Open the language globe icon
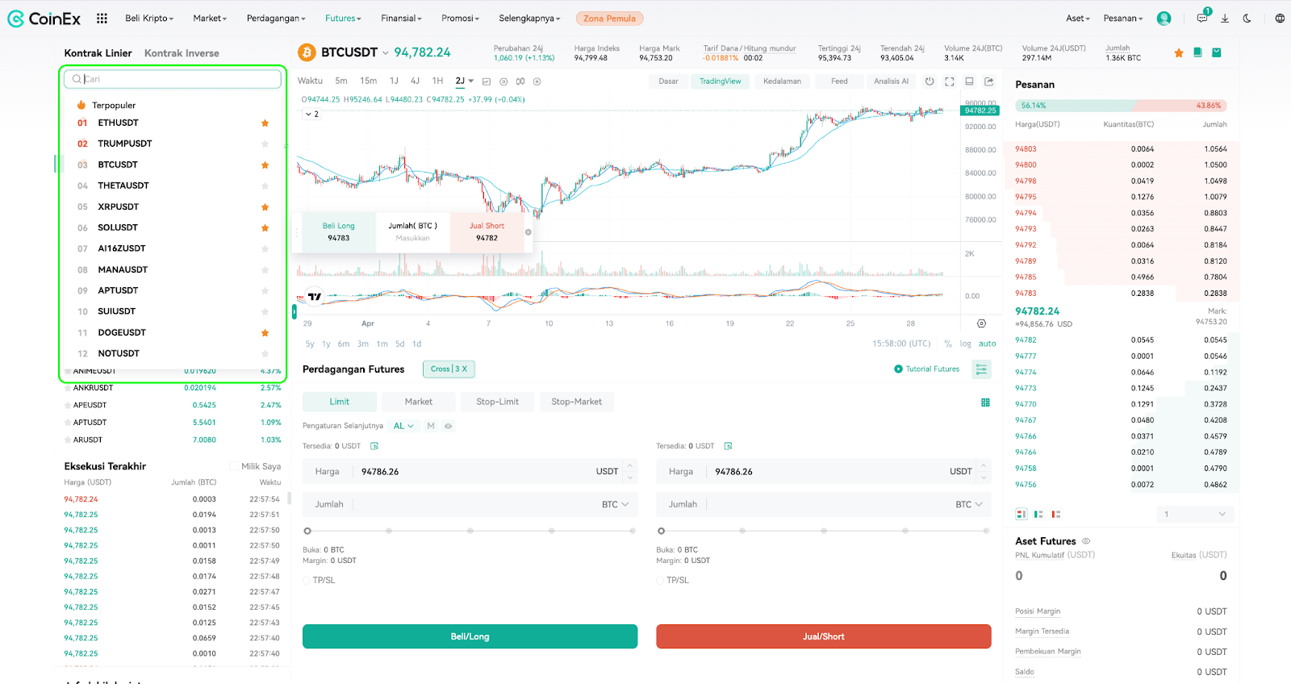Screen dimensions: 1291x684 pos(1280,18)
